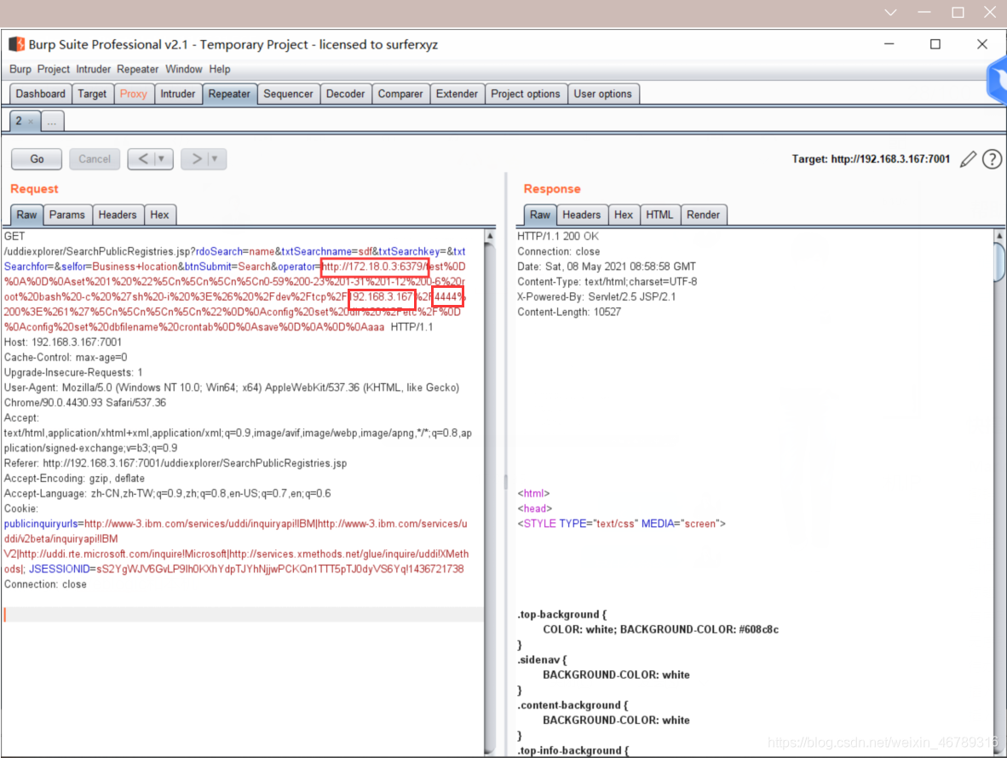The width and height of the screenshot is (1007, 758).
Task: Click the request pane scroll-up arrow
Action: pos(490,236)
